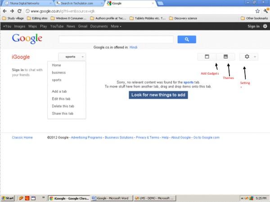Open Classic Home link

pyautogui.click(x=22, y=137)
